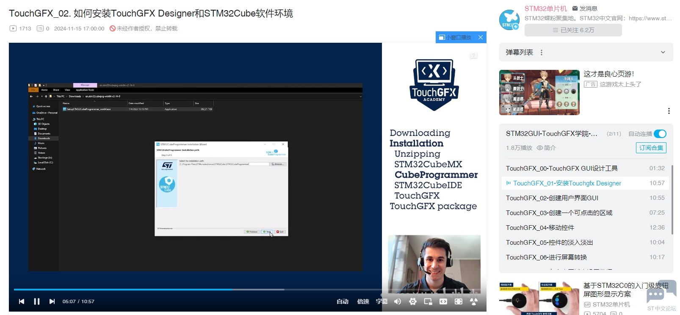Image resolution: width=680 pixels, height=315 pixels.
Task: Pause the video playback
Action: [x=37, y=301]
